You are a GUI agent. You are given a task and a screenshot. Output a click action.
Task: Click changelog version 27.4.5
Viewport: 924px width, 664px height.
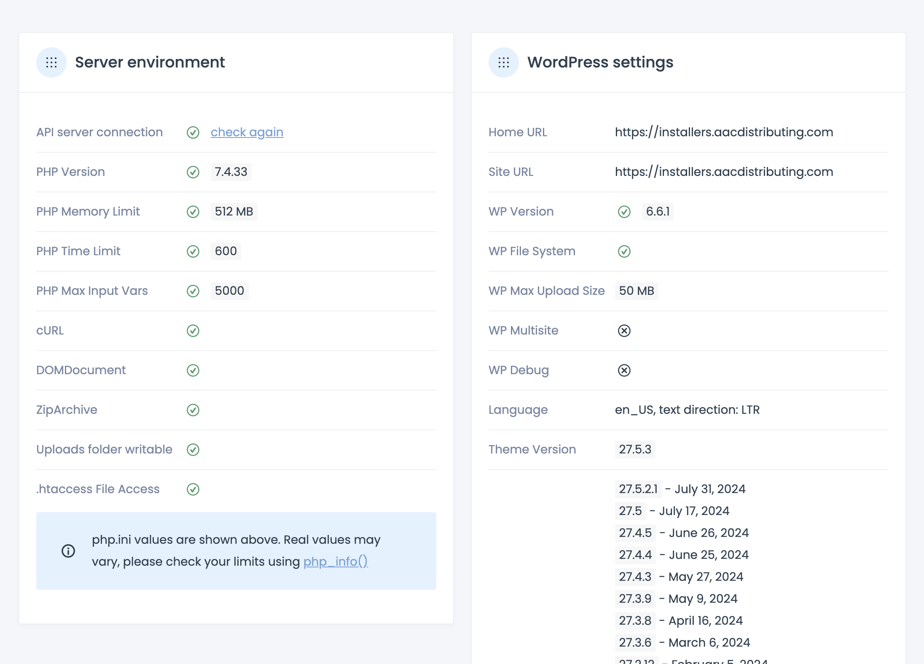[x=635, y=533]
